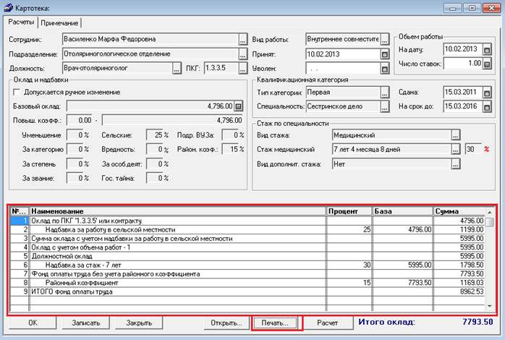This screenshot has height=340, width=505.
Task: Open Вид стажа ellipsis selector
Action: click(x=455, y=135)
